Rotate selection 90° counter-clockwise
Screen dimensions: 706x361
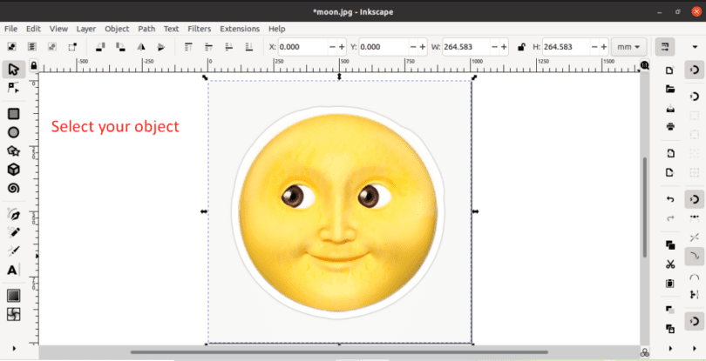click(100, 47)
